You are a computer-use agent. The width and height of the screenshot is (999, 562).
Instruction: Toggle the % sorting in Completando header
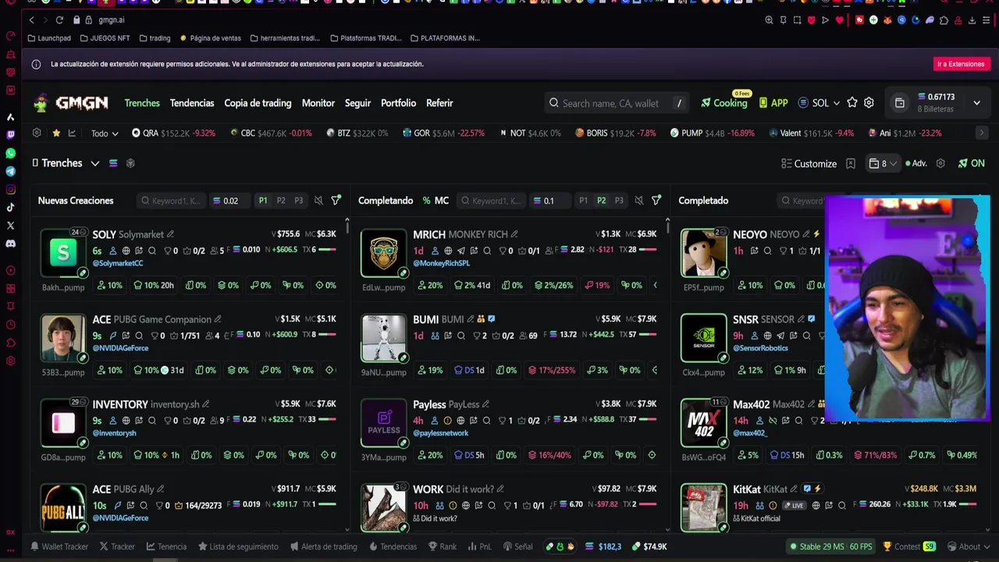pos(426,201)
